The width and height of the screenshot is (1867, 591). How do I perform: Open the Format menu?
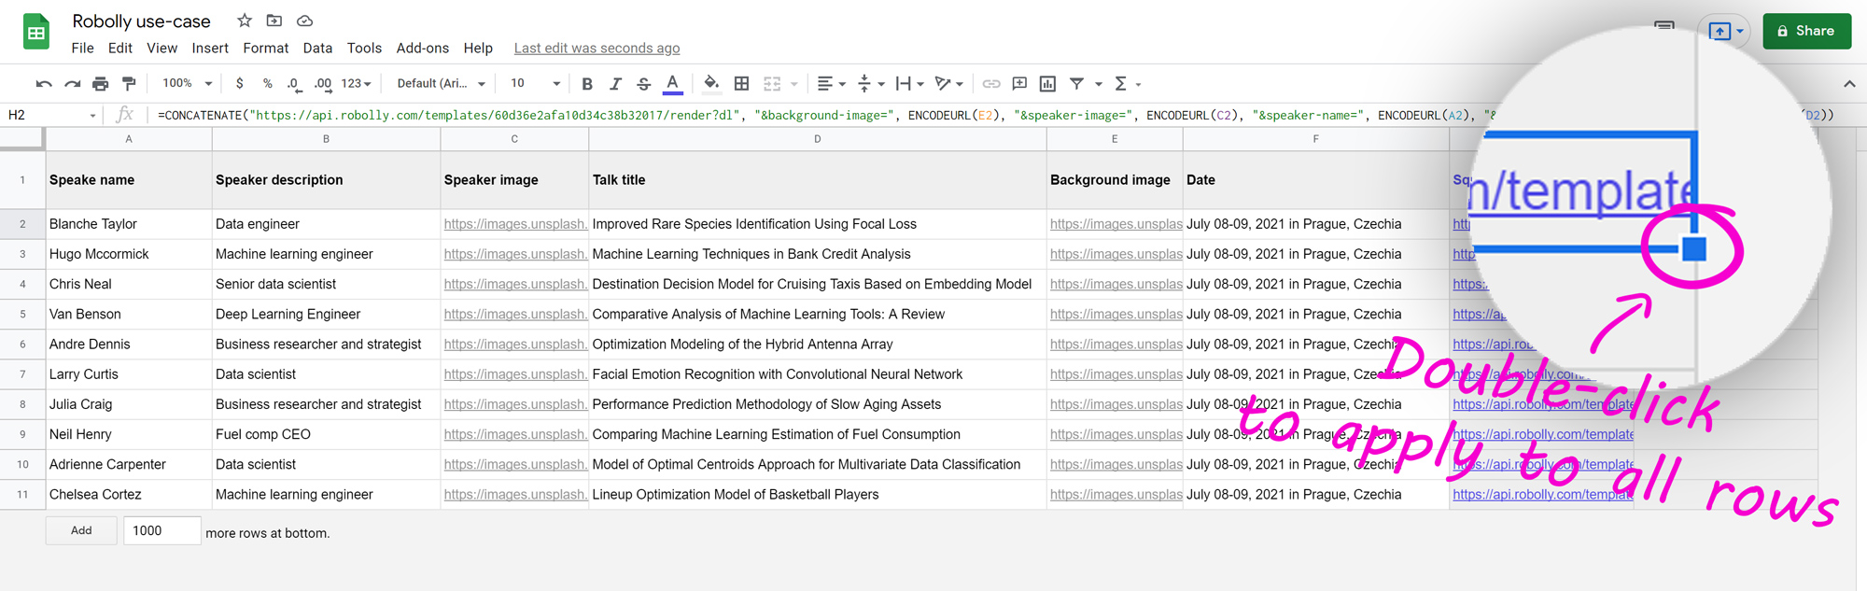(265, 48)
